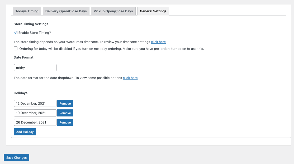Click the Holidays section heading

tap(21, 93)
